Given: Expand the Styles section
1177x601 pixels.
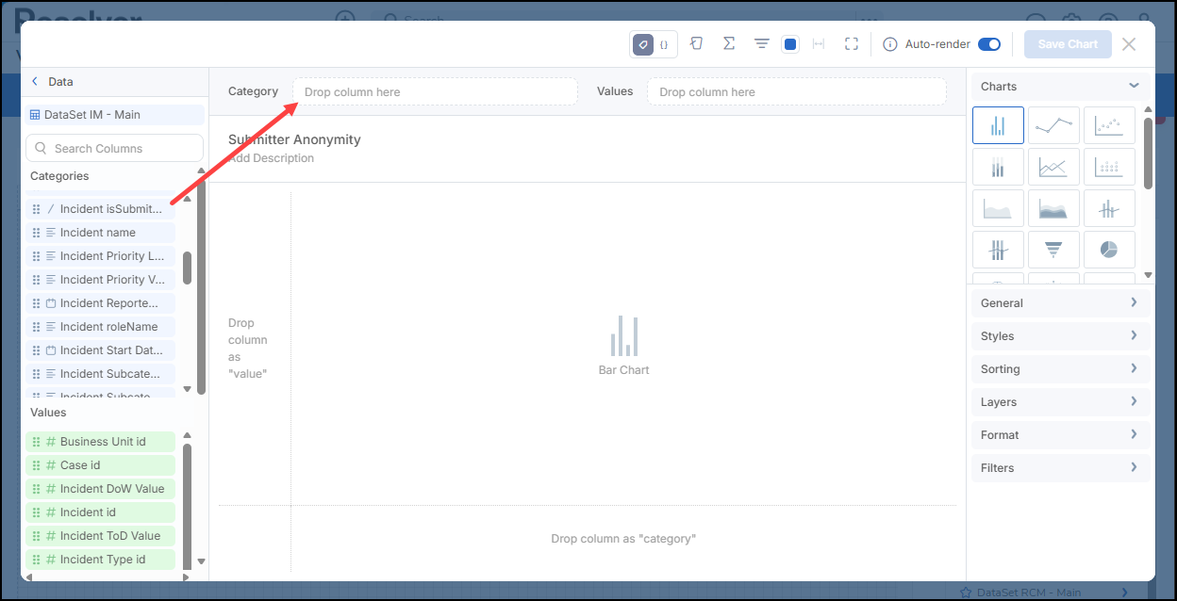Looking at the screenshot, I should (x=1061, y=336).
